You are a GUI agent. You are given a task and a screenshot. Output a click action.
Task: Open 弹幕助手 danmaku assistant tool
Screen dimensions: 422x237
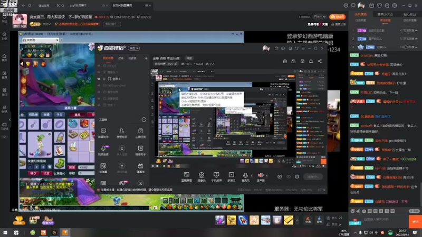(x=103, y=133)
